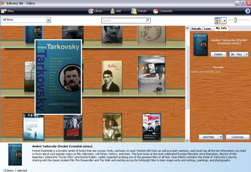Switch to the Loan tab
The image size is (251, 172).
(207, 29)
